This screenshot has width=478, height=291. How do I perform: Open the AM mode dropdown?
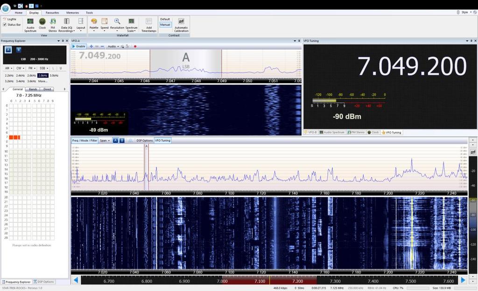pos(8,68)
